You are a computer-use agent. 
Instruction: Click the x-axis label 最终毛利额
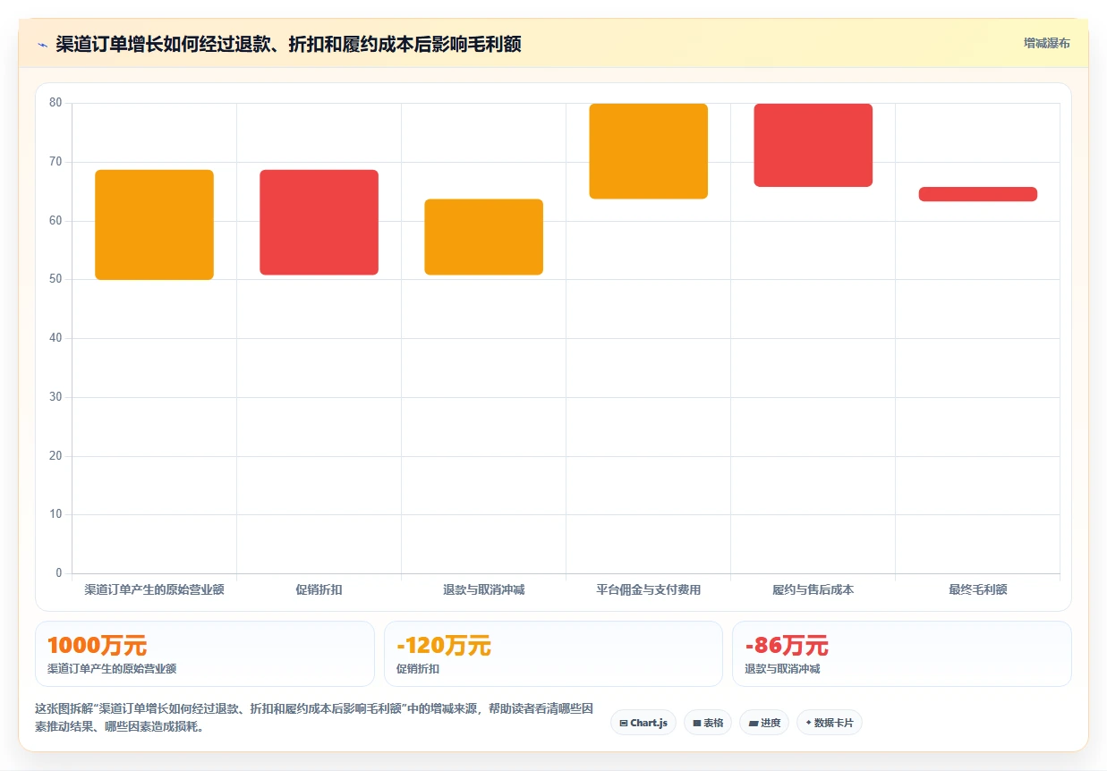pos(978,589)
